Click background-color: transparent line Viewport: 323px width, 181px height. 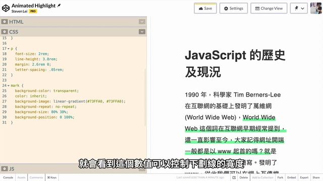pos(47,90)
